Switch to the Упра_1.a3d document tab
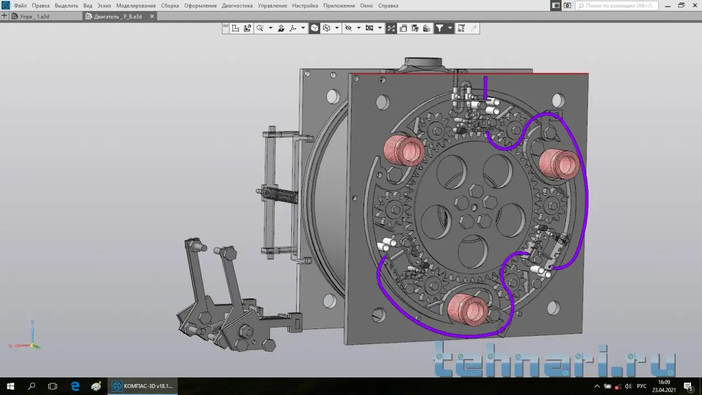The width and height of the screenshot is (702, 395). tap(34, 16)
